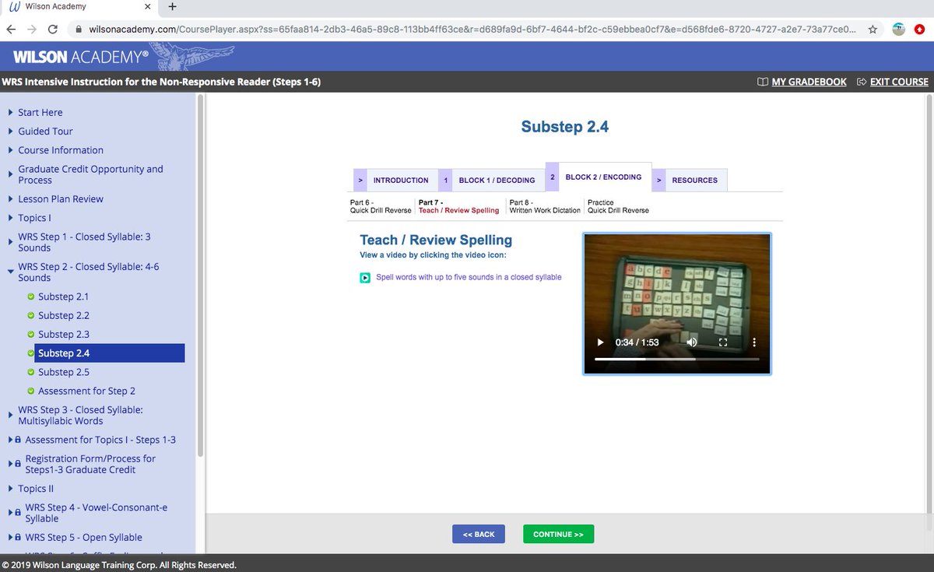This screenshot has height=572, width=934.
Task: Play the video with the play button
Action: pyautogui.click(x=600, y=342)
